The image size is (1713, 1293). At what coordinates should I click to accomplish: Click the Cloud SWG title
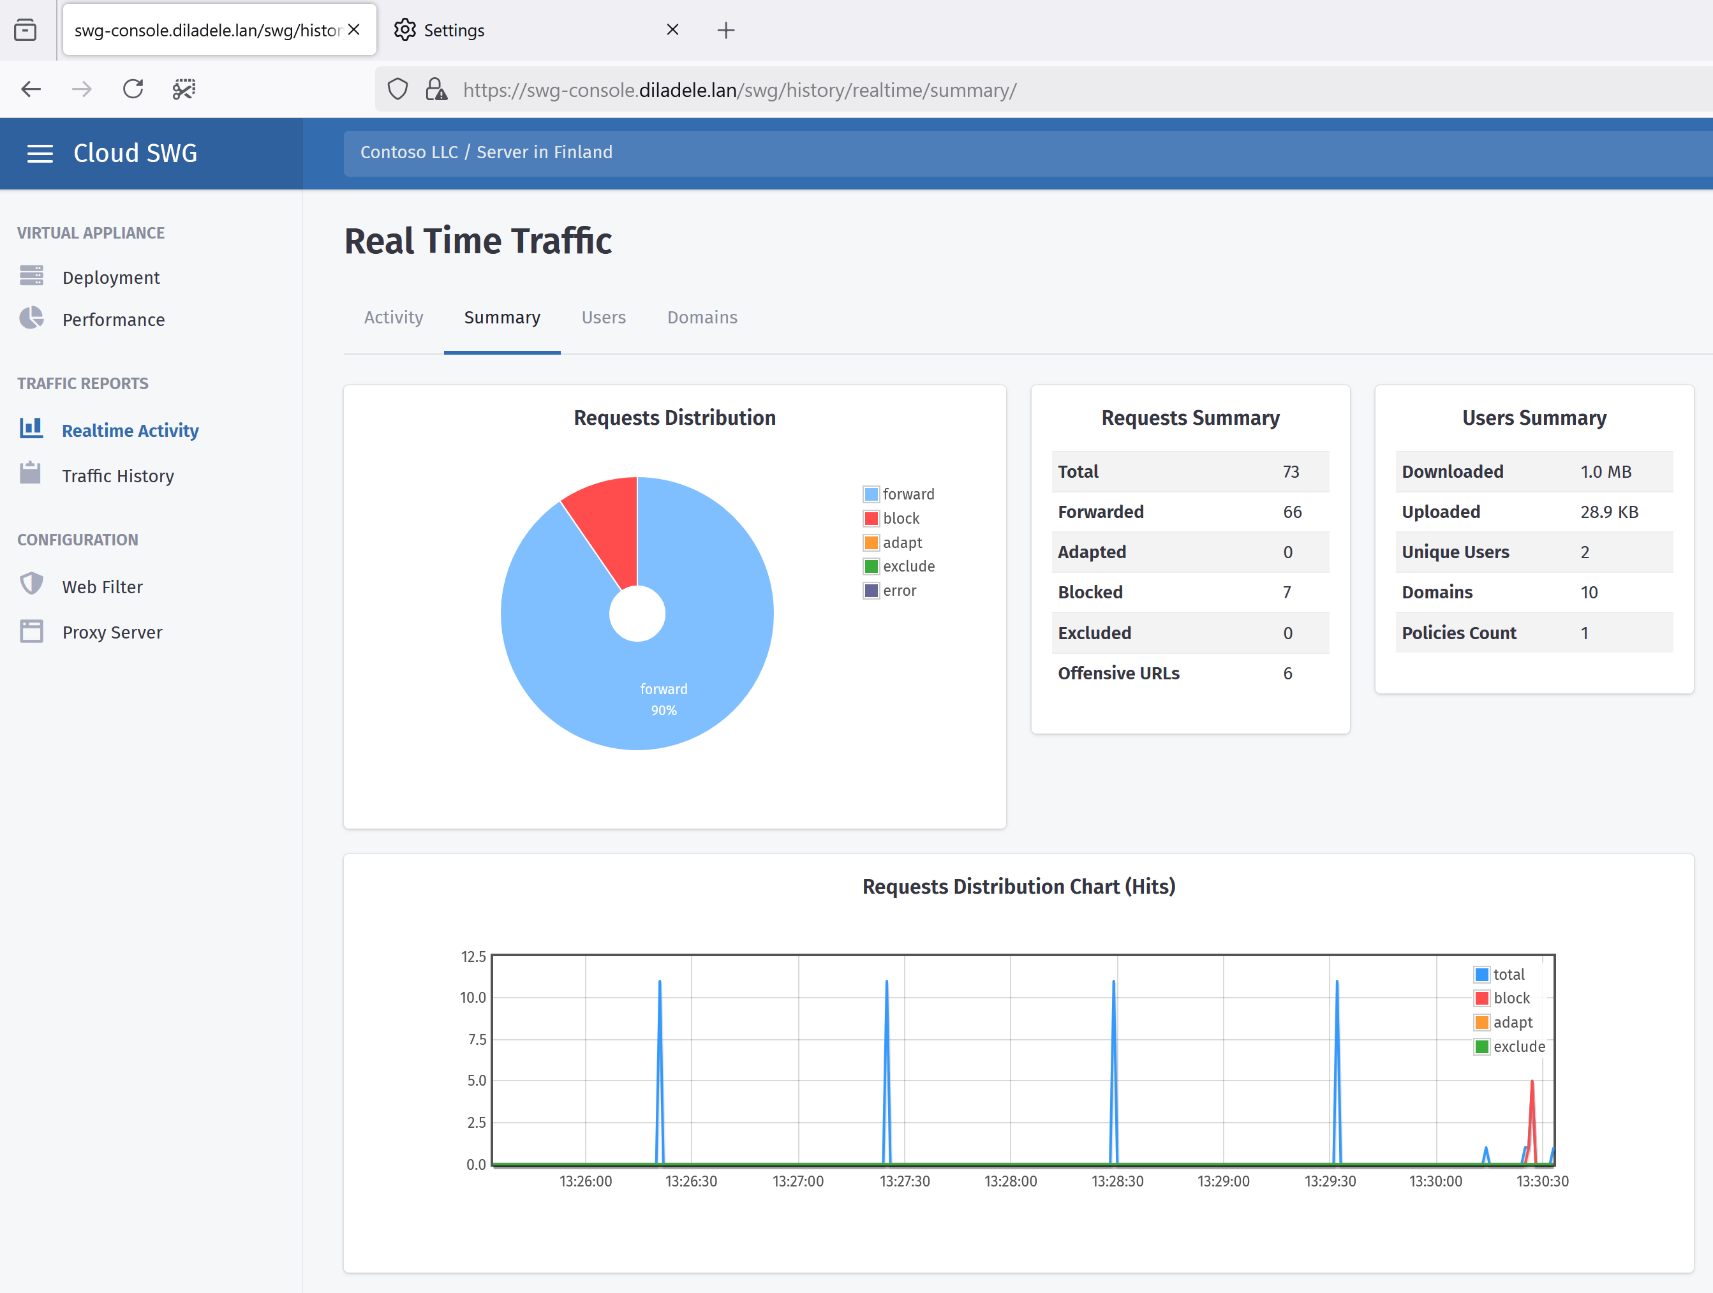click(135, 153)
